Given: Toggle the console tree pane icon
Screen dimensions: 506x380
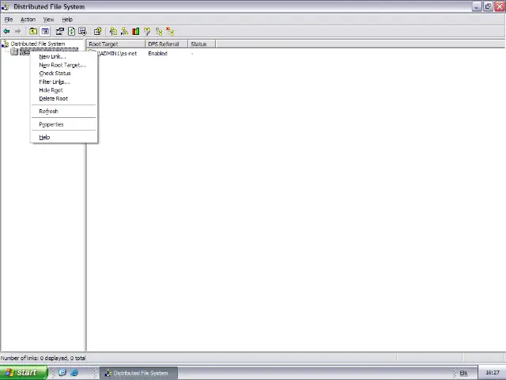Looking at the screenshot, I should point(45,32).
